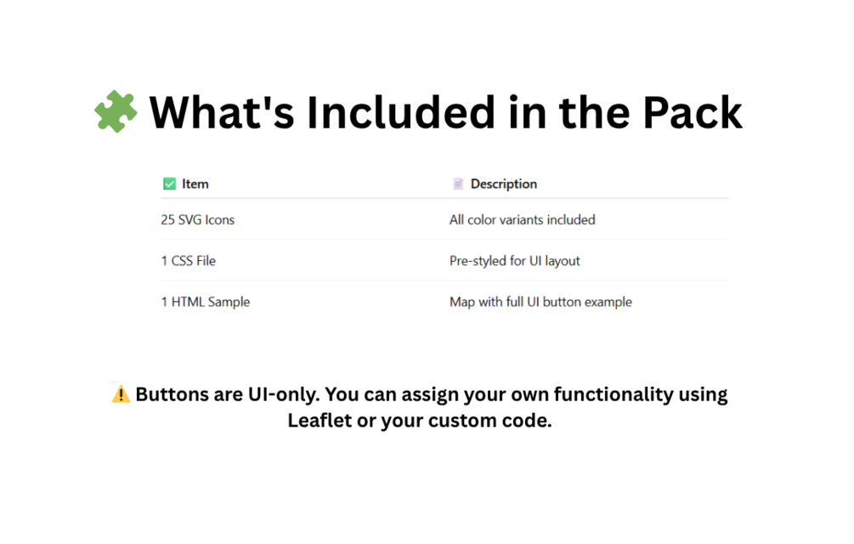Click the green checkmark icon beside Item
The width and height of the screenshot is (854, 544).
pos(169,184)
